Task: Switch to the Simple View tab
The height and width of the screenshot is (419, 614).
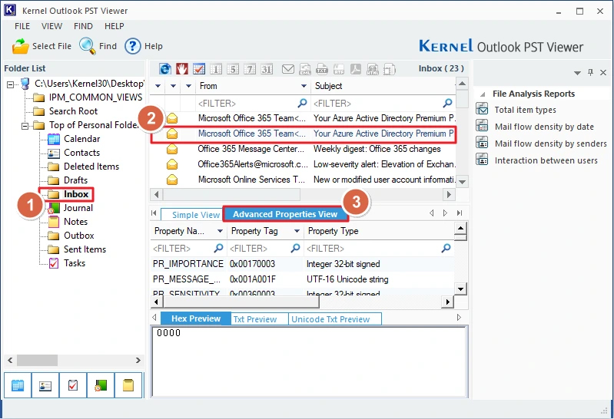Action: pos(192,215)
